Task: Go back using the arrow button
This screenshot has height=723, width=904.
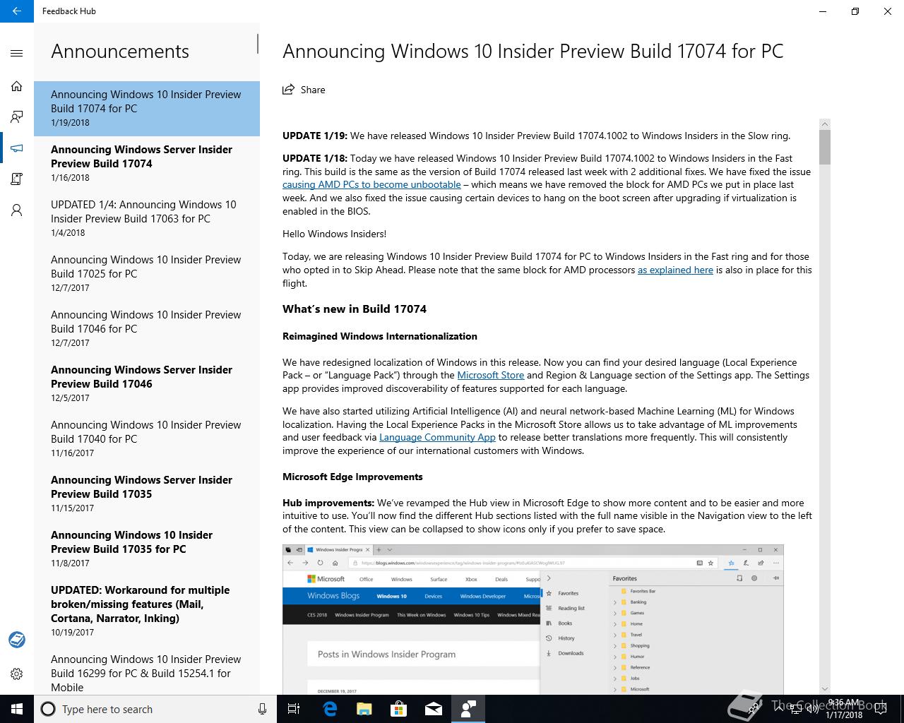Action: [17, 11]
